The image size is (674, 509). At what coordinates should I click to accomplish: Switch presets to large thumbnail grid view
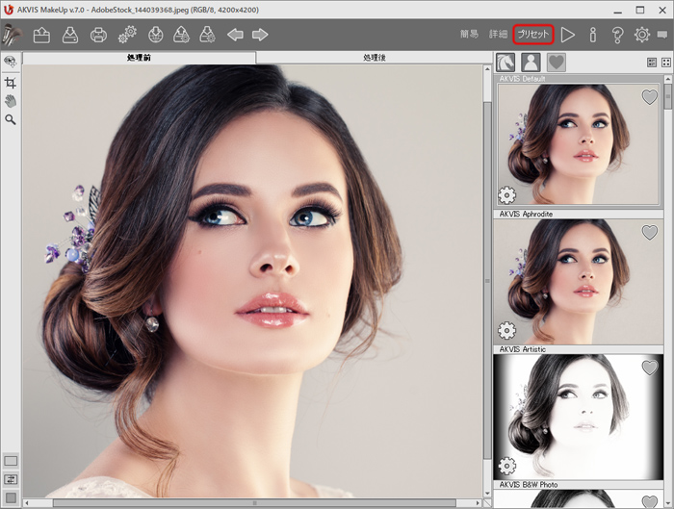[666, 63]
